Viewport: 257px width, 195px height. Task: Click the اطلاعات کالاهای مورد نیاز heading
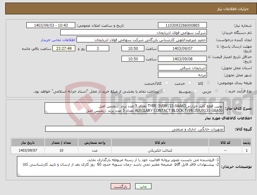[228, 118]
